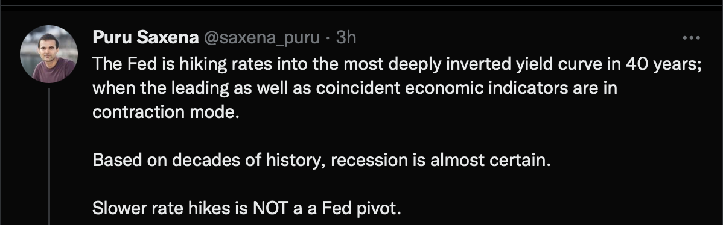The image size is (723, 225).
Task: Click the line "Slower rate hikes is NOT"
Action: 247,209
